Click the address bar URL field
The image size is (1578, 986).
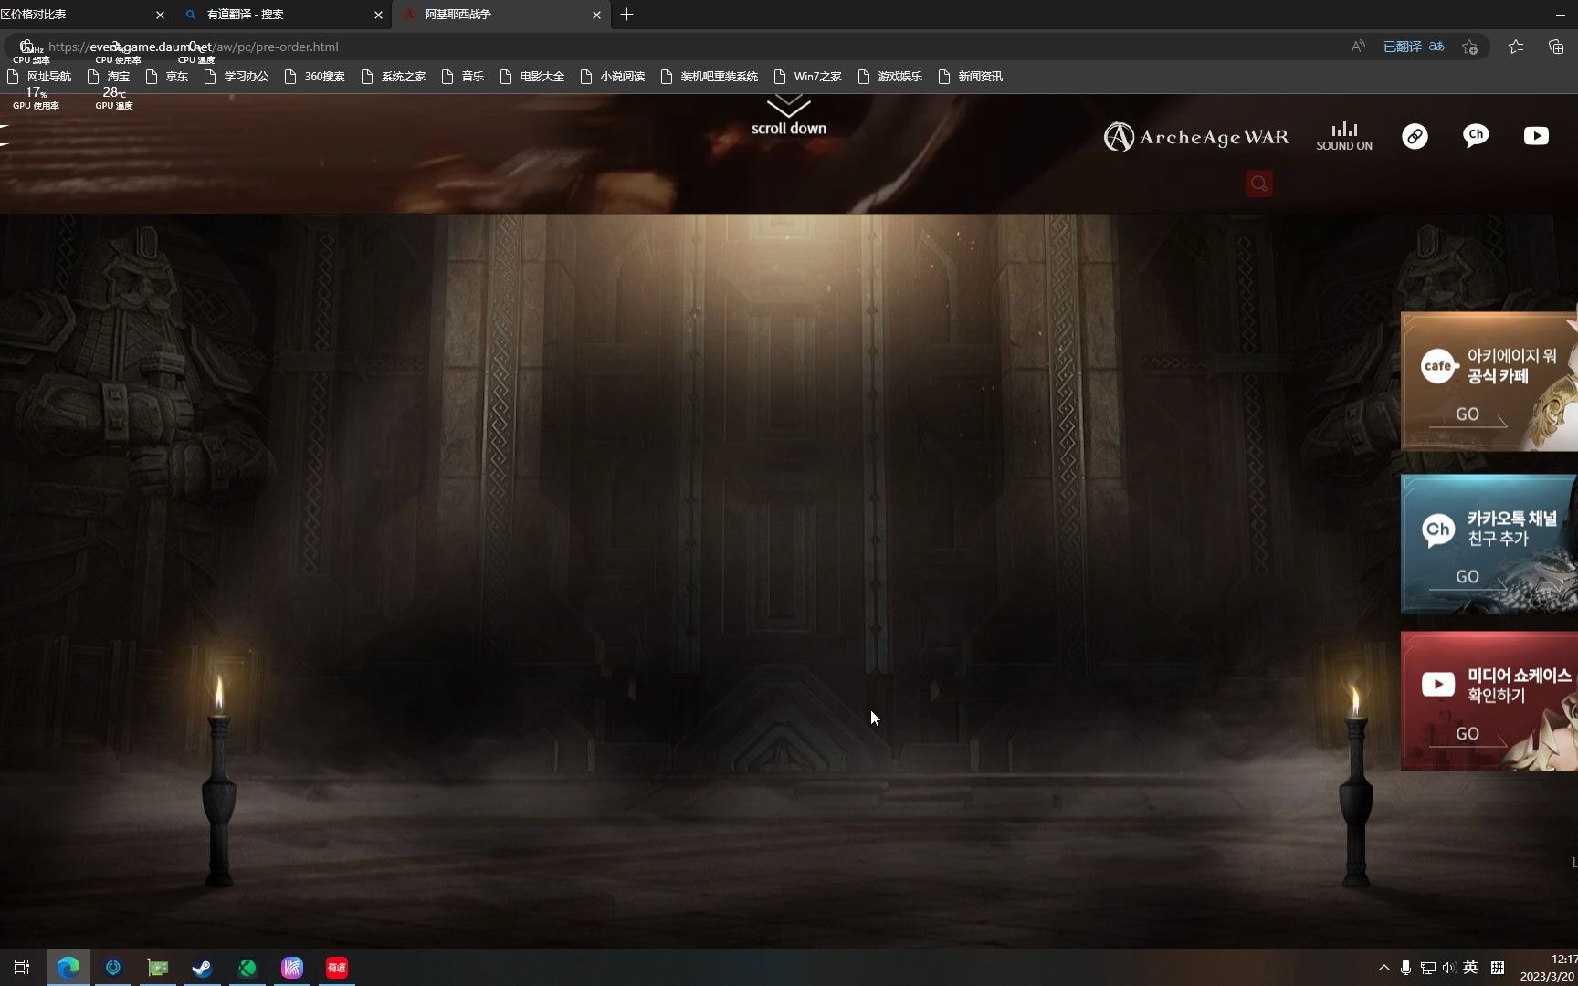(676, 47)
